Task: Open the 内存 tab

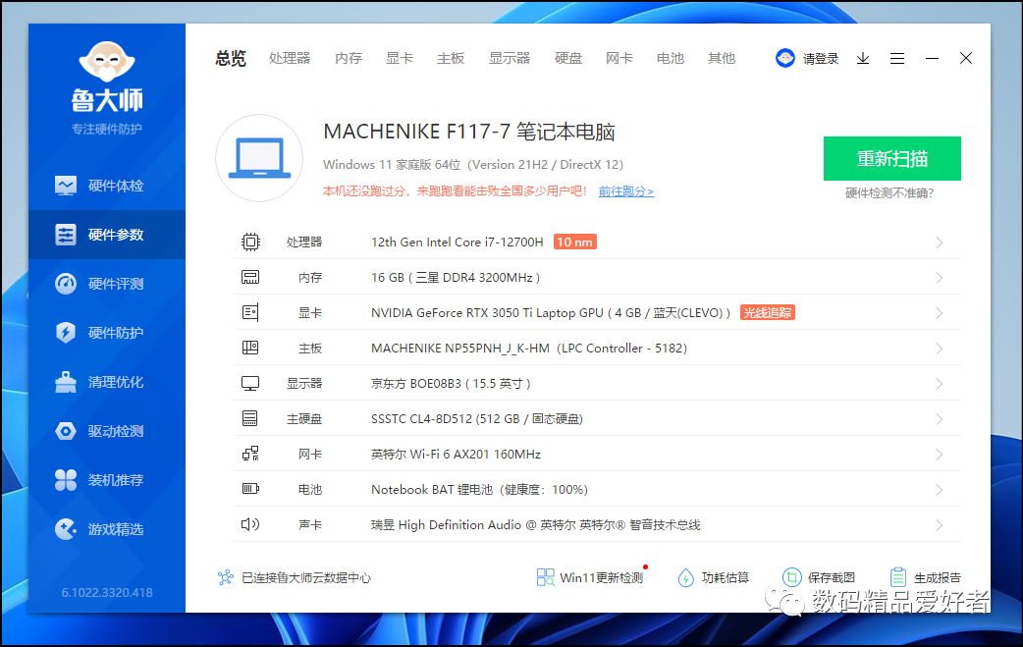Action: click(x=349, y=59)
